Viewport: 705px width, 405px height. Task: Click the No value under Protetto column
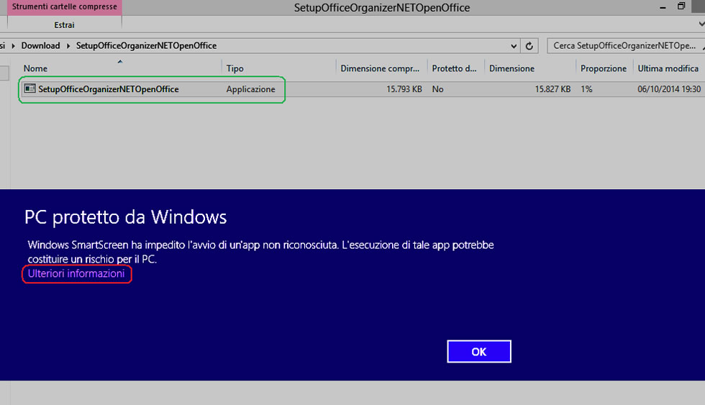click(x=437, y=89)
